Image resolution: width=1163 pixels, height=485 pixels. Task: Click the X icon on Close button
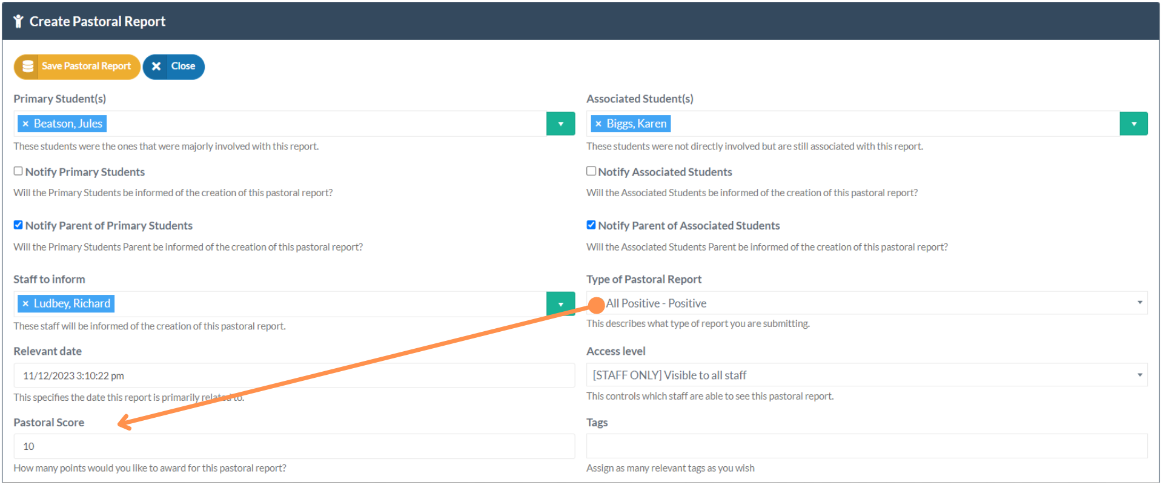(x=156, y=67)
